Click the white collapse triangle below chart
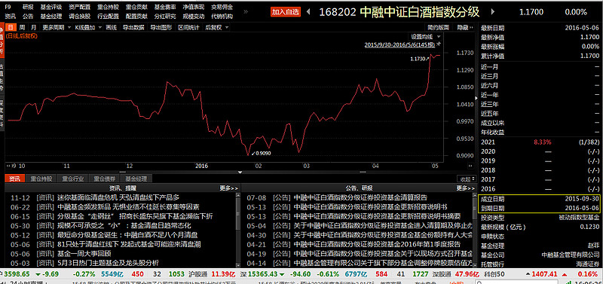Image resolution: width=603 pixels, height=284 pixels. click(240, 172)
